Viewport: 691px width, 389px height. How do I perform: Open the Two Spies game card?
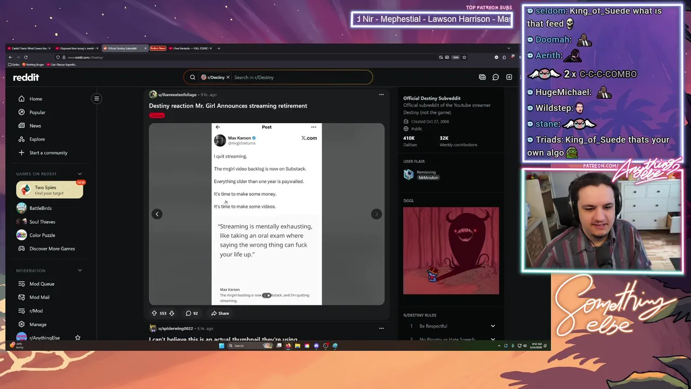(50, 190)
